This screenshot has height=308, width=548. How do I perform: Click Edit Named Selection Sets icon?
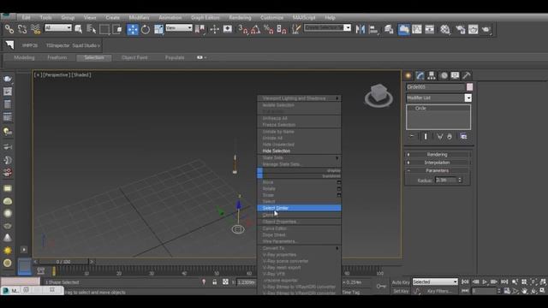pyautogui.click(x=296, y=29)
